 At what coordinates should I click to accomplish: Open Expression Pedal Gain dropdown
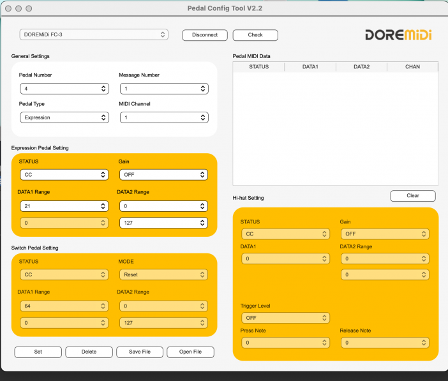click(x=164, y=174)
